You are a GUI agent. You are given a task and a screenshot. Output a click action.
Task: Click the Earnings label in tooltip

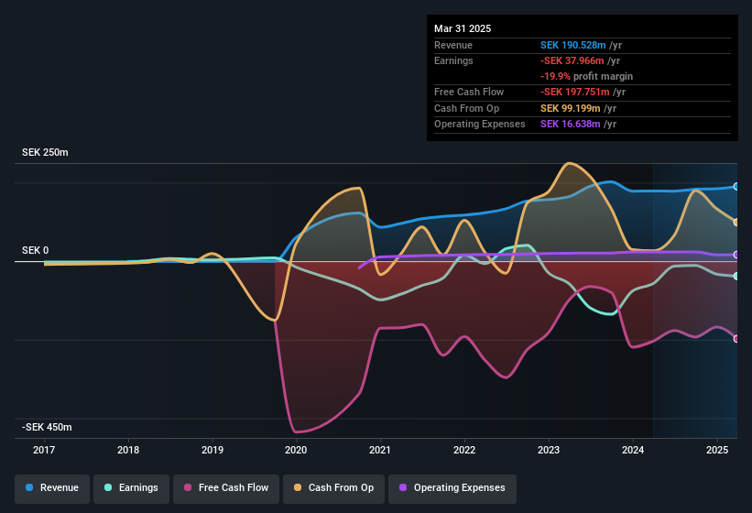[x=453, y=60]
